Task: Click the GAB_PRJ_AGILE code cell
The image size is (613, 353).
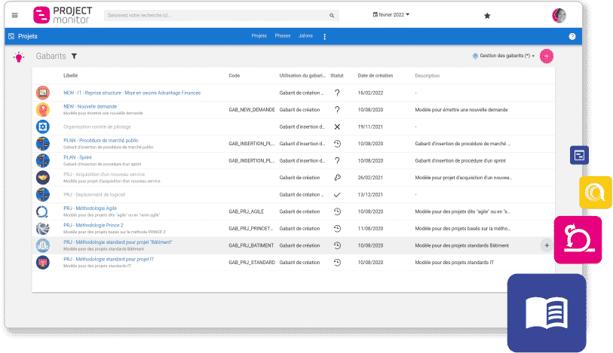Action: (247, 211)
